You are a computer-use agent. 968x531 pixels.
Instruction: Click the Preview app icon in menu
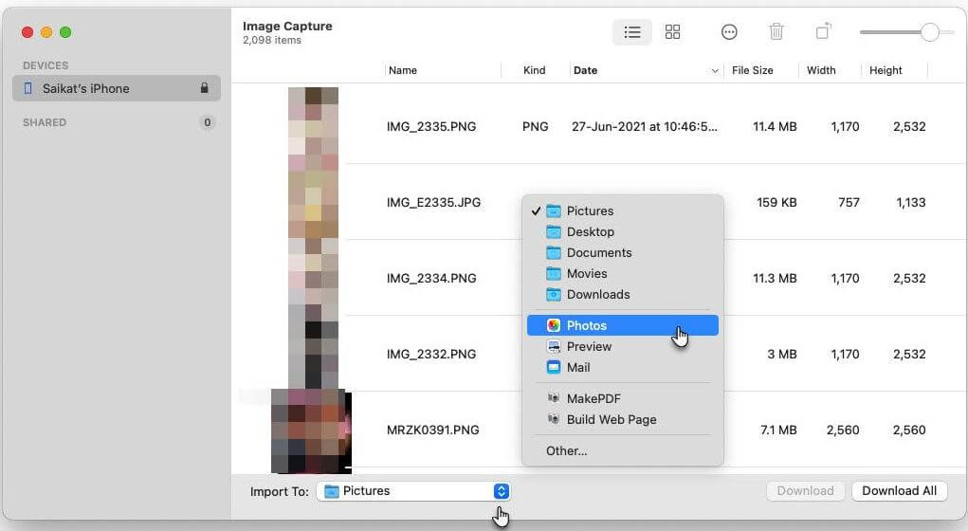point(554,346)
